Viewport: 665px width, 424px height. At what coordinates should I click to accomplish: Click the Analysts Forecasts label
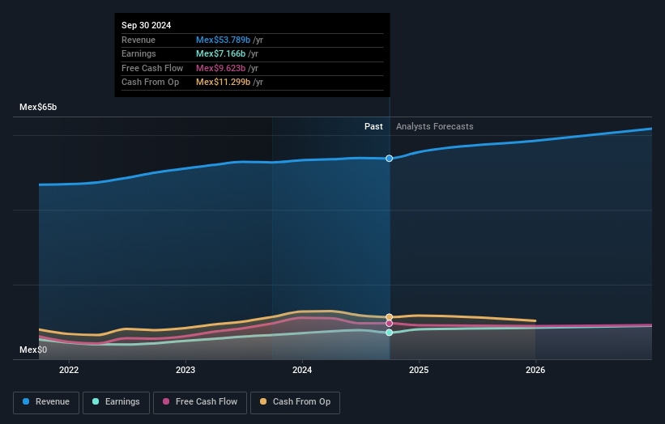(435, 126)
